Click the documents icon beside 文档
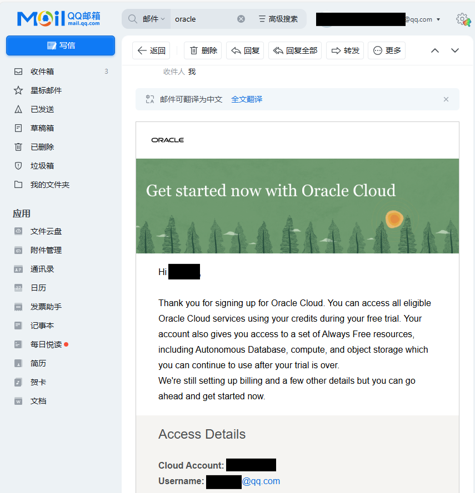This screenshot has width=475, height=493. (x=18, y=401)
